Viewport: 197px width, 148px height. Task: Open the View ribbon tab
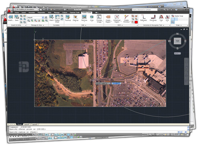click(x=49, y=12)
